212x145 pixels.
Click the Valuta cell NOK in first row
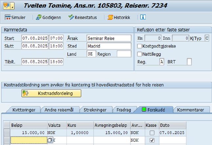57,133
